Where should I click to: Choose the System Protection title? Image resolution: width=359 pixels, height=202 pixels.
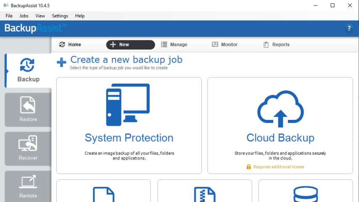(129, 138)
